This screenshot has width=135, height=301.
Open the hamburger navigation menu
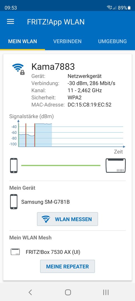(11, 21)
